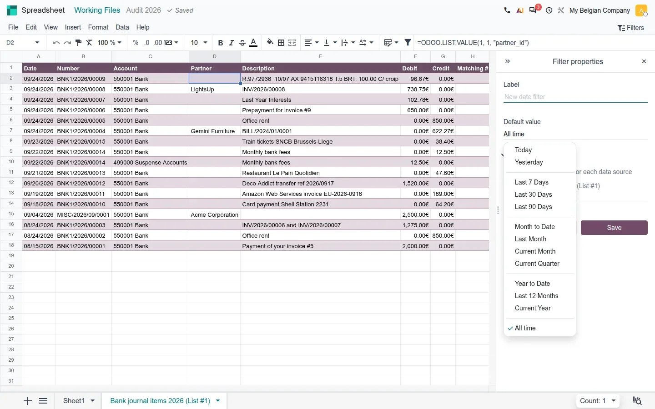Screen dimensions: 655x409
Task: Click the funnel filter icon in toolbar
Action: pyautogui.click(x=408, y=43)
